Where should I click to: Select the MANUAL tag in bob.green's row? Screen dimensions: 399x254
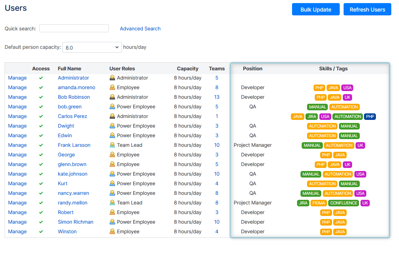click(317, 107)
